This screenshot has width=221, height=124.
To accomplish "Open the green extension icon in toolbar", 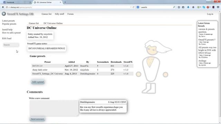I will pos(199,7).
